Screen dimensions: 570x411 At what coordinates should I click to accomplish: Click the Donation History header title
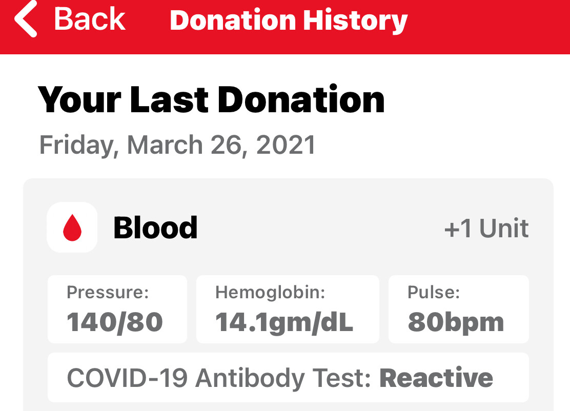click(289, 20)
